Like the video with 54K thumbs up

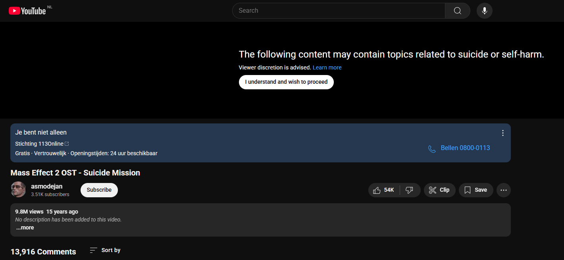383,190
